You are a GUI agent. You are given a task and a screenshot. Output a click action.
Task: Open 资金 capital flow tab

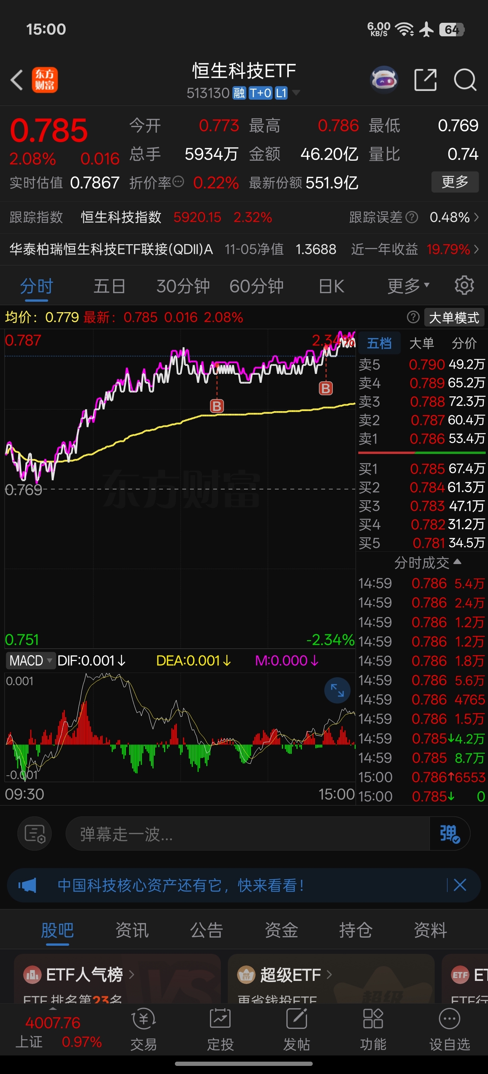click(281, 930)
